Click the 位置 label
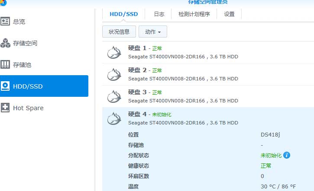Image resolution: width=314 pixels, height=191 pixels. pos(133,135)
